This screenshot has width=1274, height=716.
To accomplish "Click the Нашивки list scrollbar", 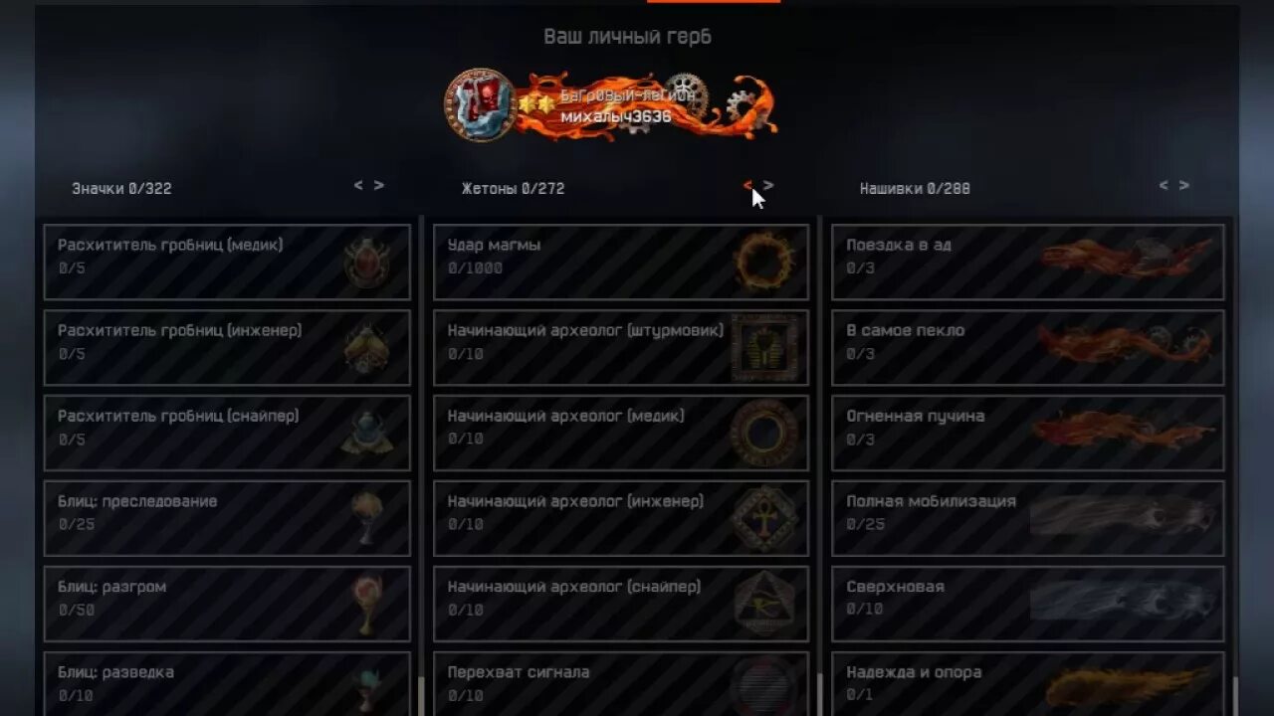I will [x=1234, y=696].
